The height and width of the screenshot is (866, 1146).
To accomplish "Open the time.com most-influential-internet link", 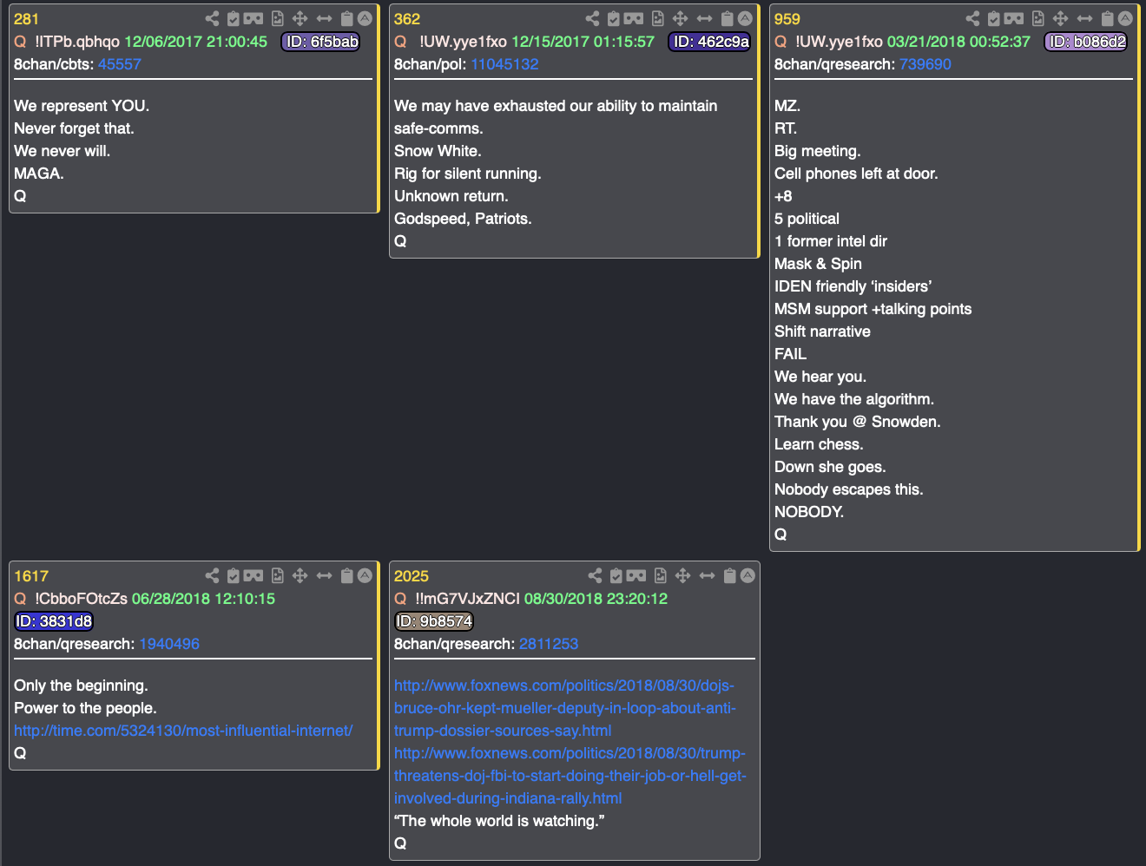I will (x=183, y=731).
